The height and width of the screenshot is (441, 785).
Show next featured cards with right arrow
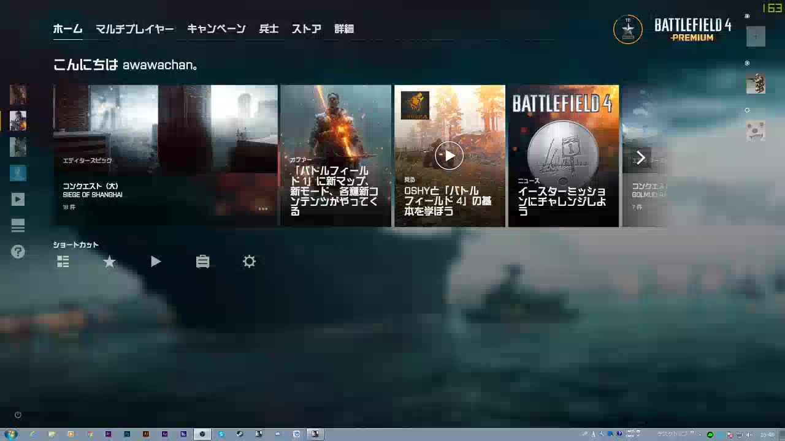tap(640, 157)
